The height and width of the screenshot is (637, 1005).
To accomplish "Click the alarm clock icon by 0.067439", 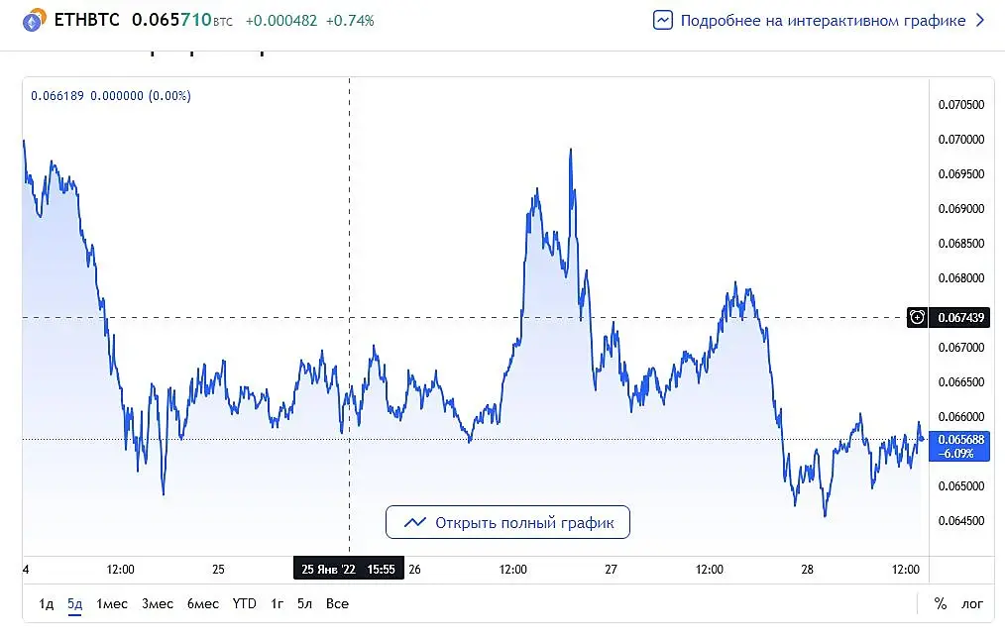I will [x=917, y=317].
